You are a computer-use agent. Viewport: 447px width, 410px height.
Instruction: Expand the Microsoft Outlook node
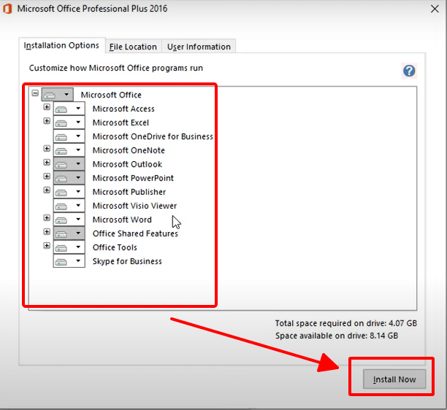pyautogui.click(x=47, y=163)
